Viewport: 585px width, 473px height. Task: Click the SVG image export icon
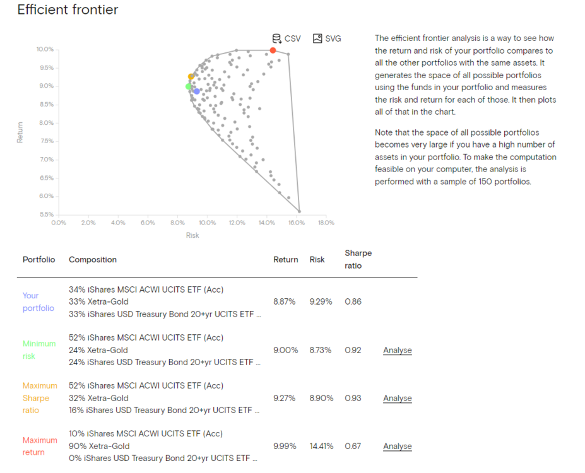coord(317,38)
